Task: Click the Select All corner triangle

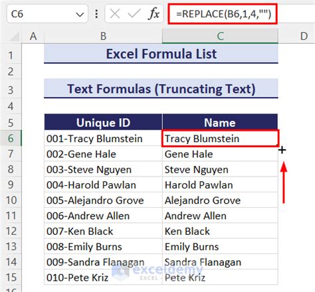Action: tap(15, 36)
